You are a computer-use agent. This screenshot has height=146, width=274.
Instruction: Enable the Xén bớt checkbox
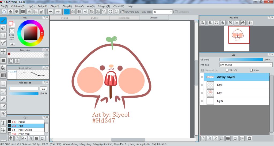tap(227, 70)
